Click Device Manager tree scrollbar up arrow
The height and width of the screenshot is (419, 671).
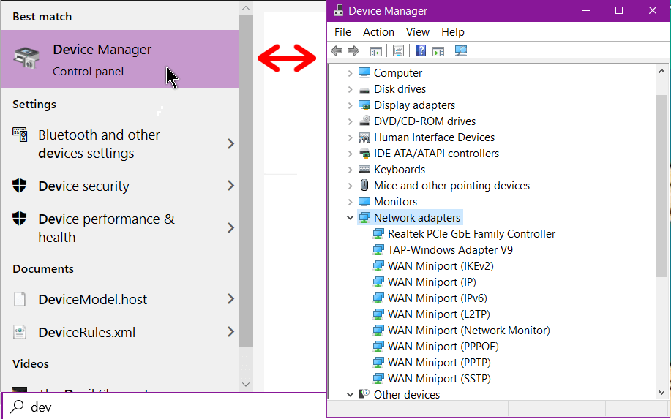pyautogui.click(x=661, y=72)
